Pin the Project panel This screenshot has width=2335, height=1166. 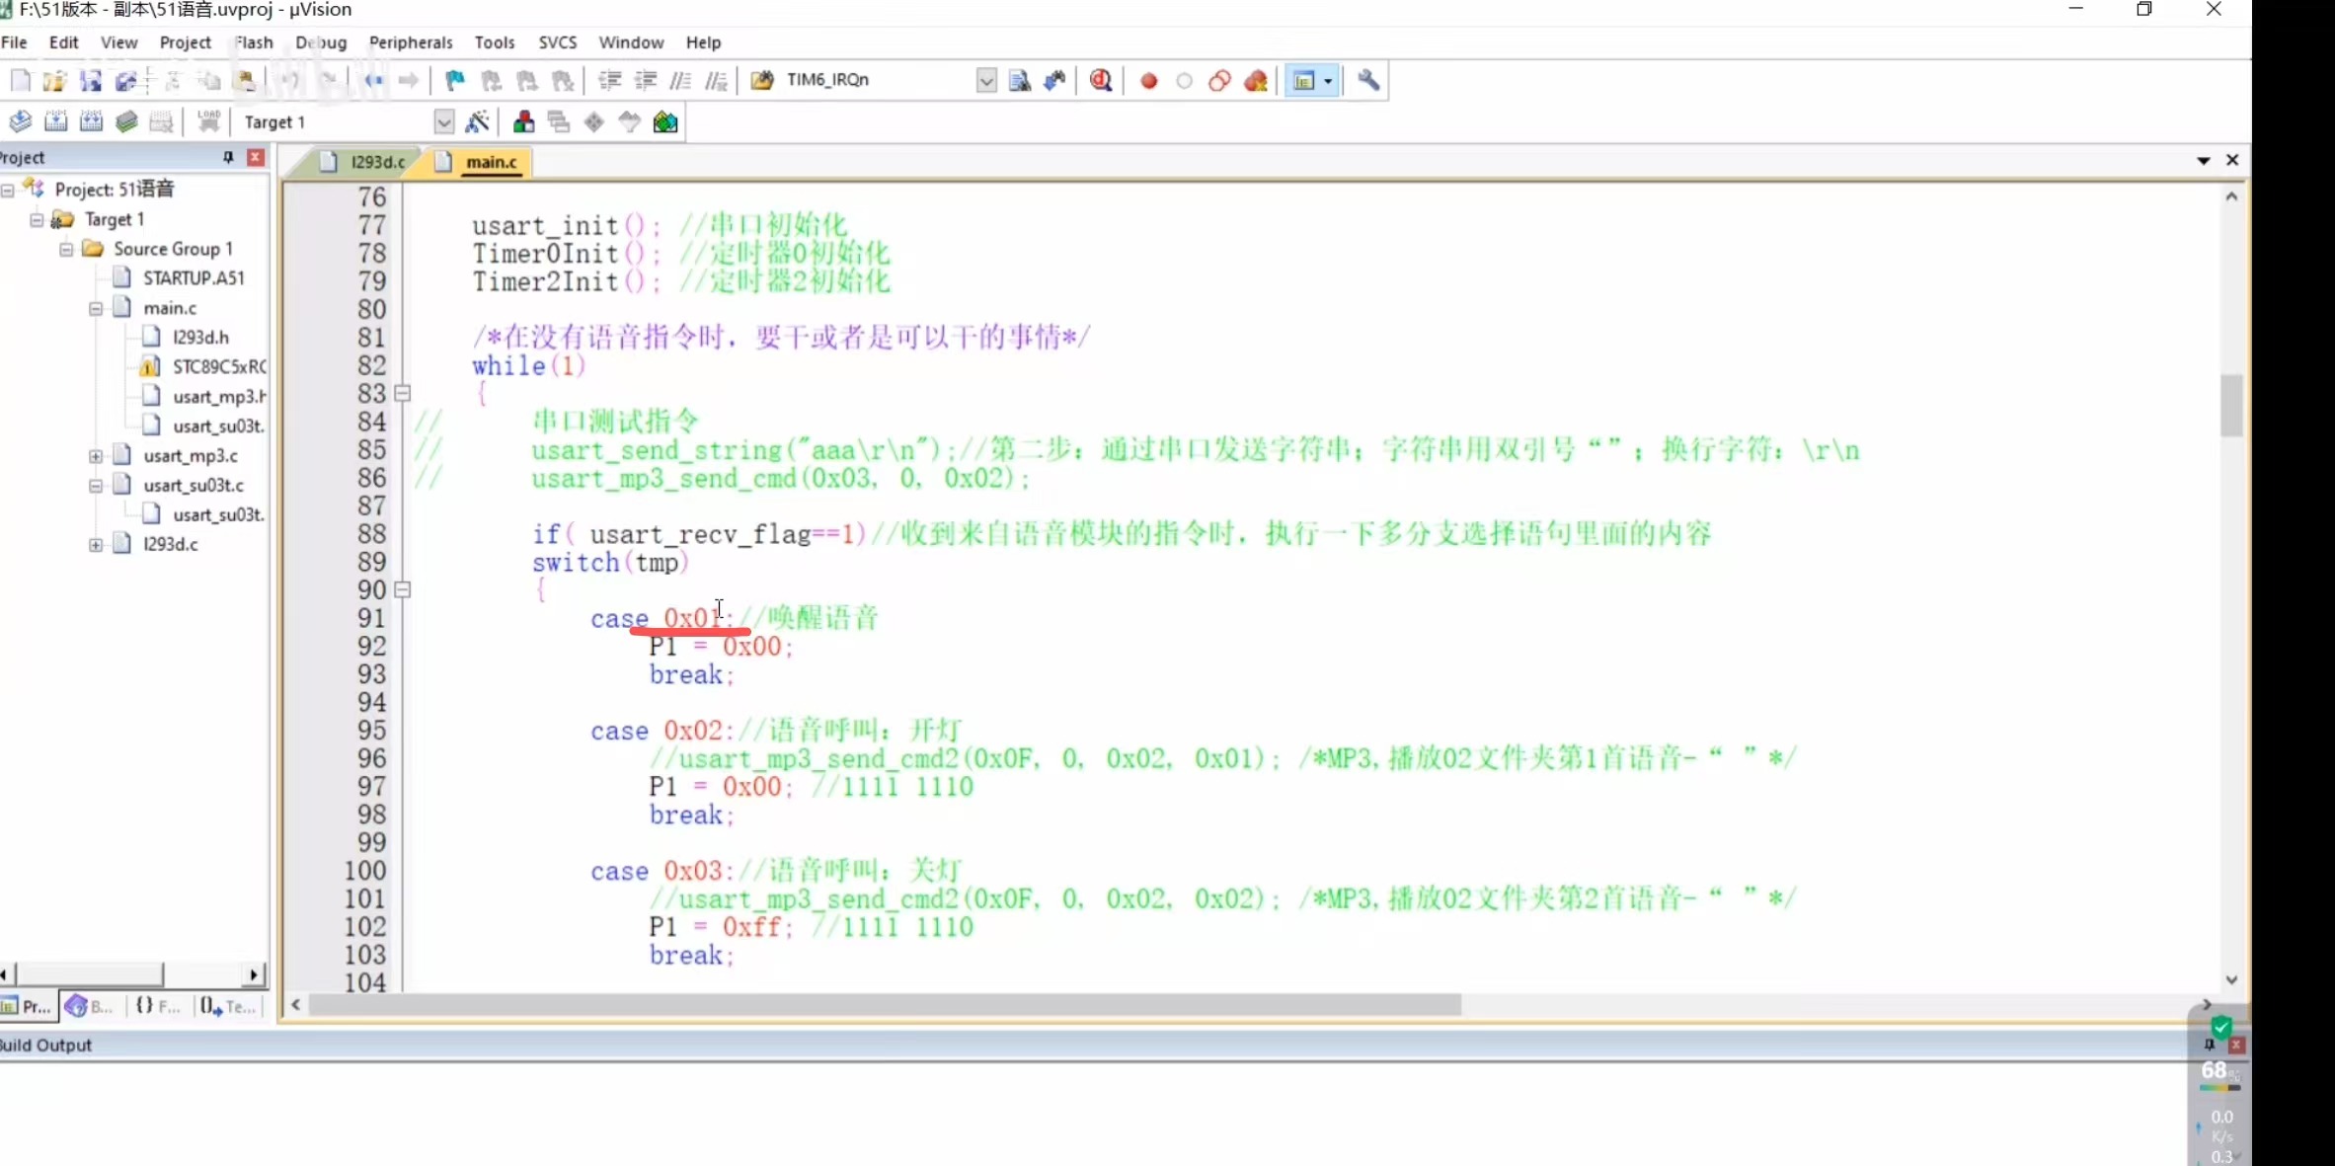coord(229,157)
